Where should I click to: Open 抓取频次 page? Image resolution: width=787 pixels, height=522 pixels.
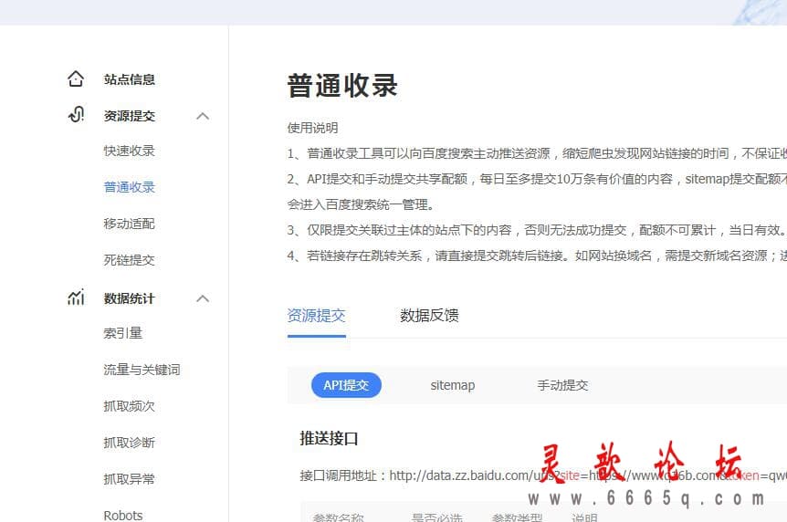[129, 406]
